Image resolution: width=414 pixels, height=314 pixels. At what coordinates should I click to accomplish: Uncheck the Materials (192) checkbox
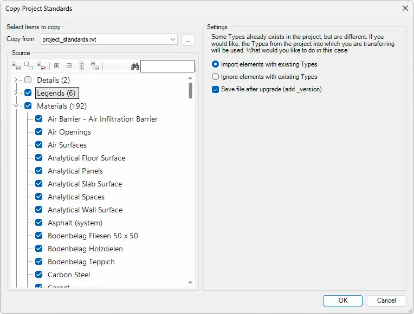tap(28, 105)
